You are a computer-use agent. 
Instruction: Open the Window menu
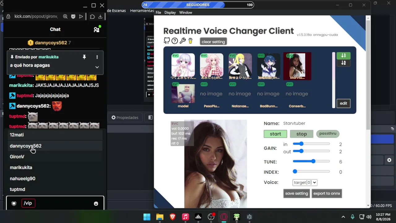coord(186,12)
